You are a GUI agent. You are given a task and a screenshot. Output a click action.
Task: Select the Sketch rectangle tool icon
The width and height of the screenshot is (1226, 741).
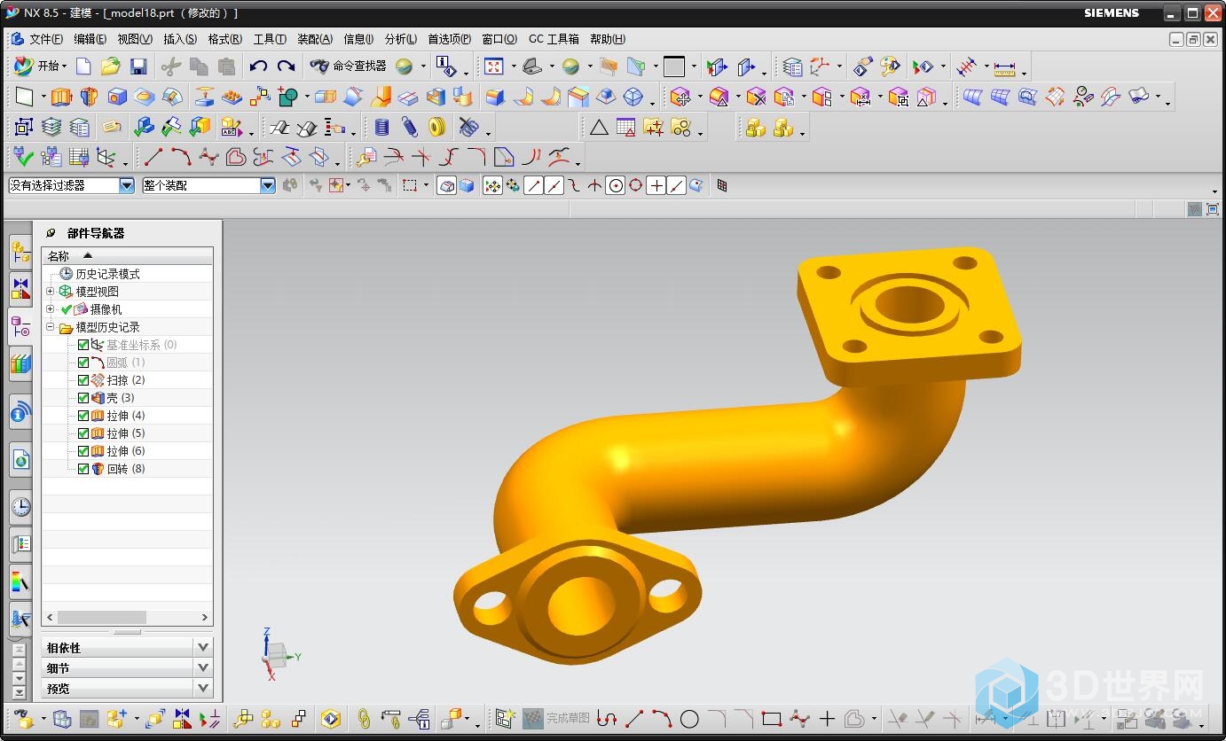24,97
